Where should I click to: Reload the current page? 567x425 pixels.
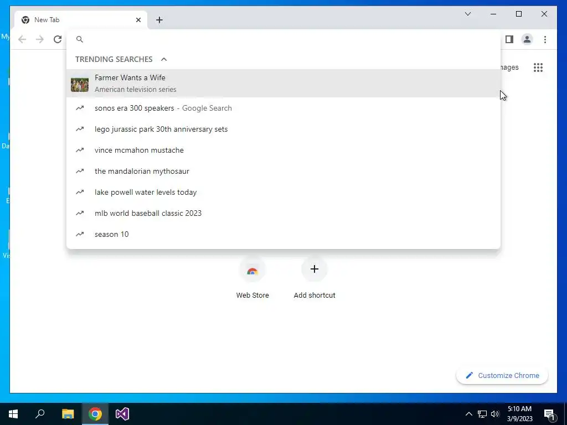[x=58, y=39]
